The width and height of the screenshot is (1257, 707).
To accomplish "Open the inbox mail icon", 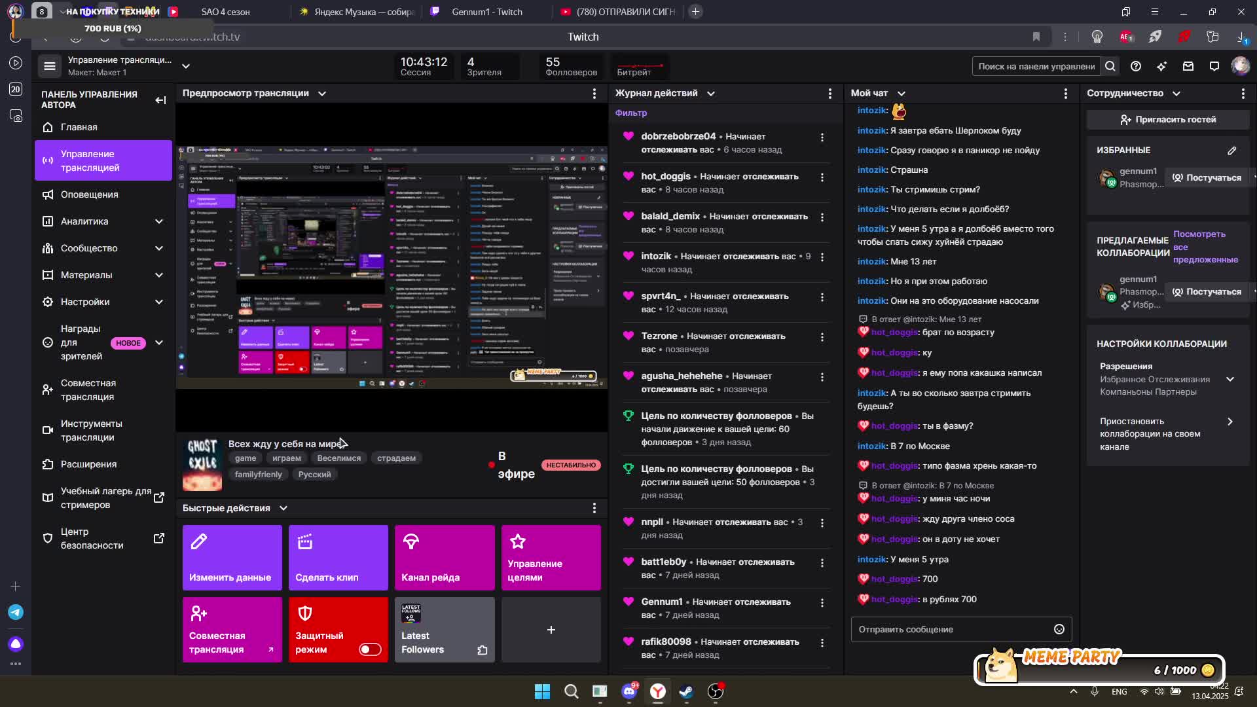I will pos(1188,66).
